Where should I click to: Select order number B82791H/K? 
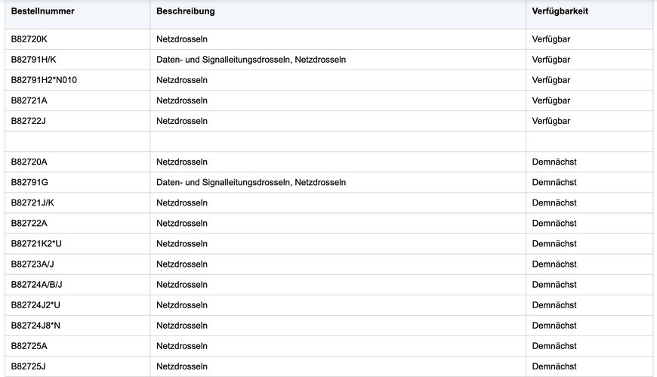[33, 60]
